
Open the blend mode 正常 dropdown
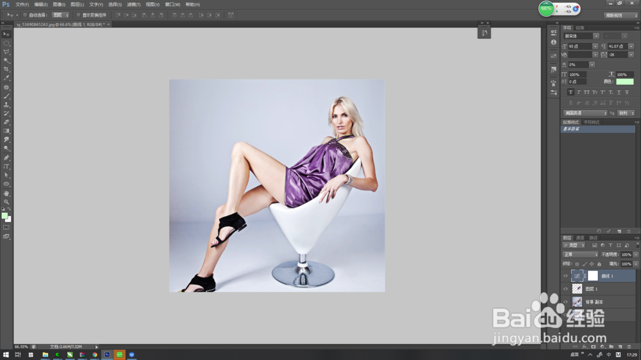[581, 254]
